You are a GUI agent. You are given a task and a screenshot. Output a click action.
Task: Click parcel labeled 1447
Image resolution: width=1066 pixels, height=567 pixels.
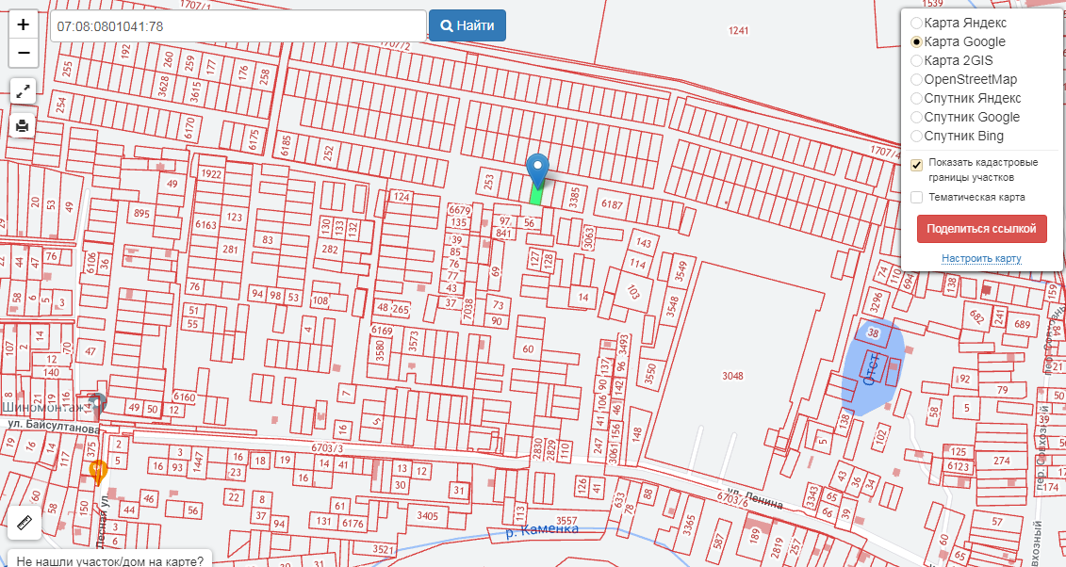199,462
